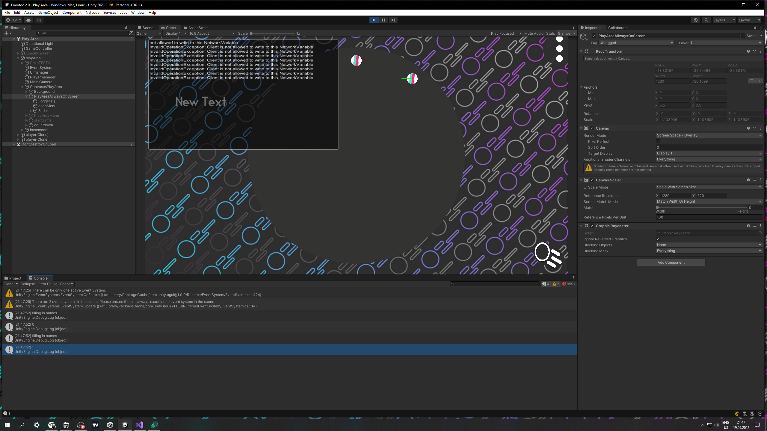This screenshot has width=767, height=431.
Task: Open Rect Transform help icon
Action: (748, 51)
